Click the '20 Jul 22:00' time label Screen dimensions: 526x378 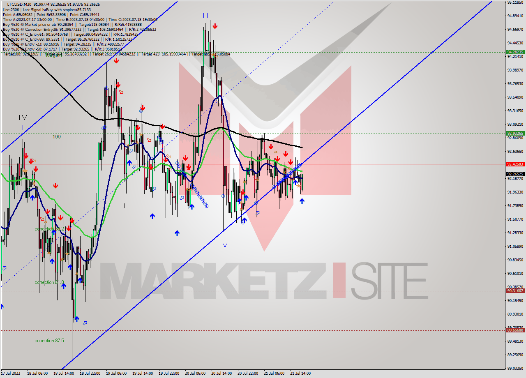click(248, 373)
